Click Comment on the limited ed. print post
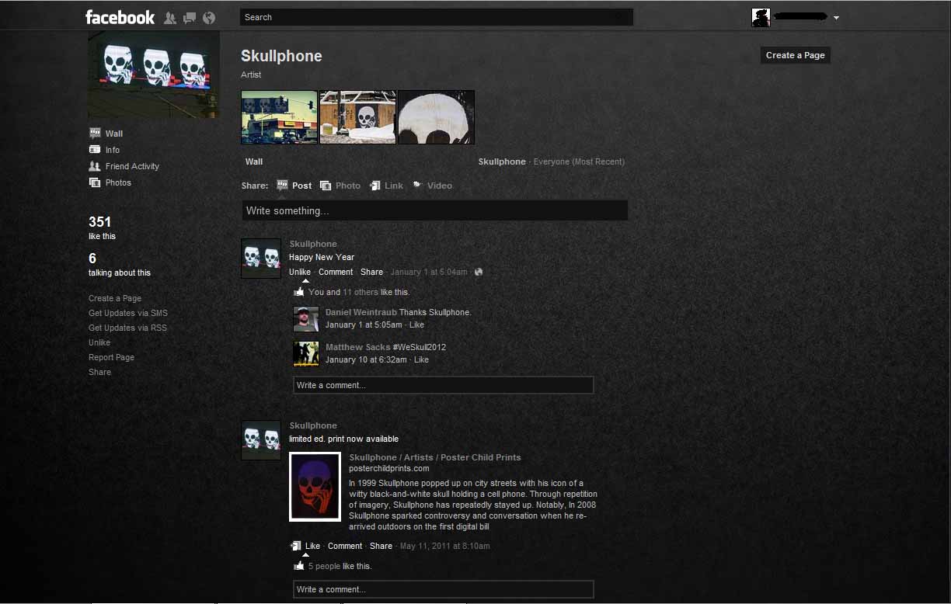The image size is (951, 604). point(345,546)
